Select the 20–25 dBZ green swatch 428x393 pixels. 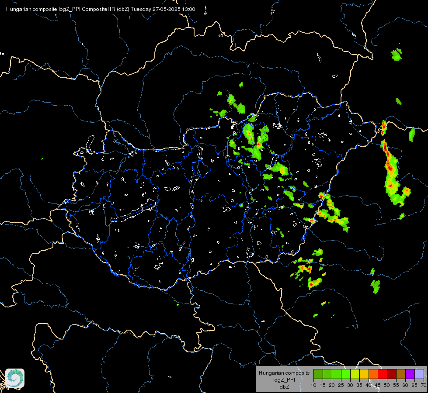(x=337, y=374)
